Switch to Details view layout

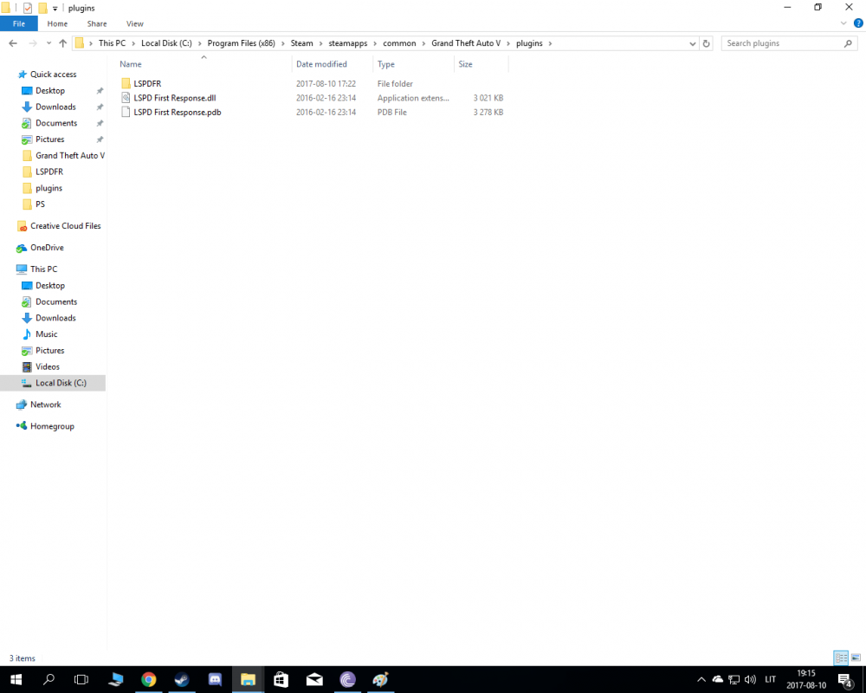coord(841,657)
